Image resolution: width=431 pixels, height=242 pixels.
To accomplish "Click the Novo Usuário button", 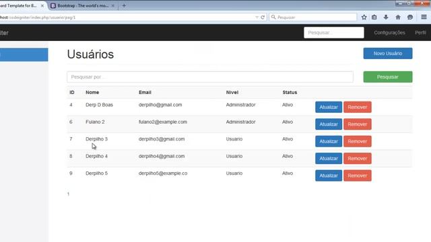I will click(388, 54).
